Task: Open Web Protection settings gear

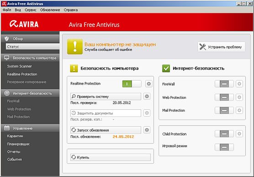Action: pyautogui.click(x=239, y=97)
